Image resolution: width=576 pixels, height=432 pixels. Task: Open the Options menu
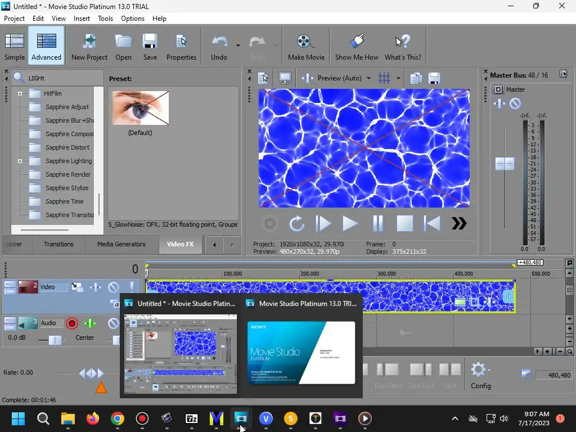tap(133, 19)
